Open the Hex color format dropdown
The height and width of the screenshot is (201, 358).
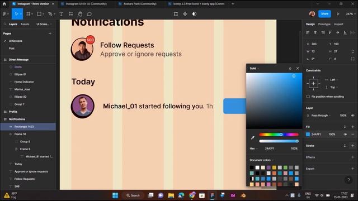(253, 149)
